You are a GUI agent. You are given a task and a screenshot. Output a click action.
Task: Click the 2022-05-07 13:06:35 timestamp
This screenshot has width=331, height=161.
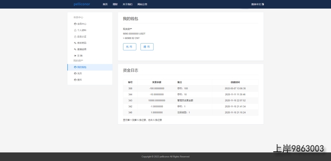(235, 88)
